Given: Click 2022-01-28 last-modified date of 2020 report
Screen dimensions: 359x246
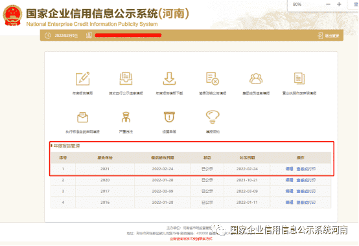Looking at the screenshot, I should pyautogui.click(x=163, y=180).
